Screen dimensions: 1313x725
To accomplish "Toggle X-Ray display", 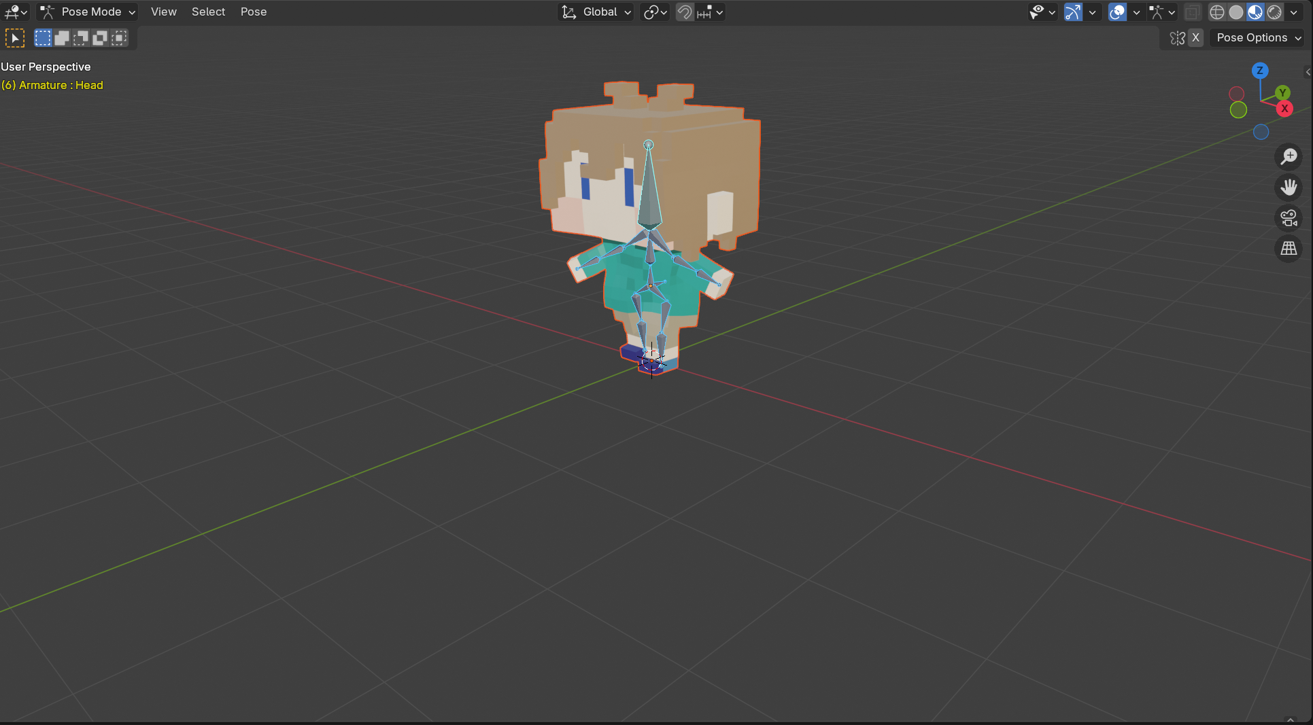I will (1192, 12).
